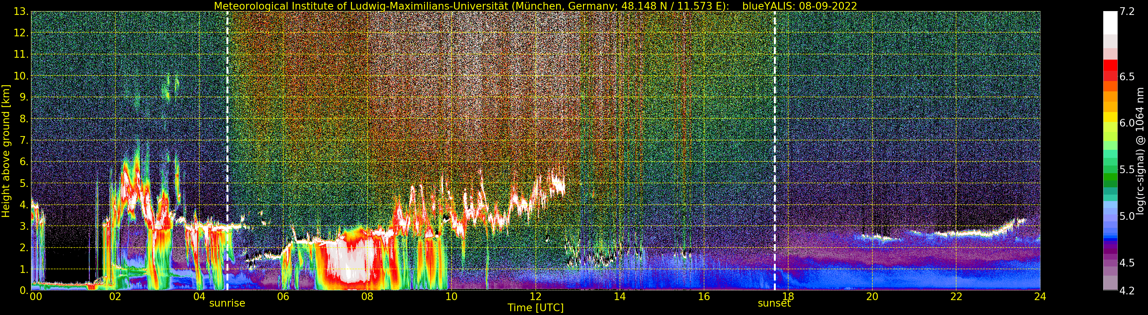The height and width of the screenshot is (315, 1148).
Task: Click the purple colorbar segment near 4.5
Action: coord(1110,263)
